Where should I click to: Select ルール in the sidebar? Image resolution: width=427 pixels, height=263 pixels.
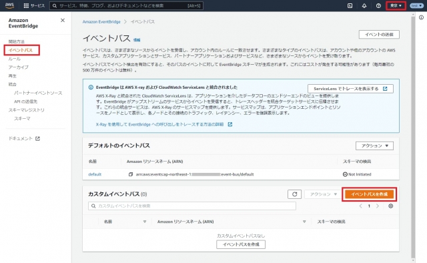tap(15, 59)
